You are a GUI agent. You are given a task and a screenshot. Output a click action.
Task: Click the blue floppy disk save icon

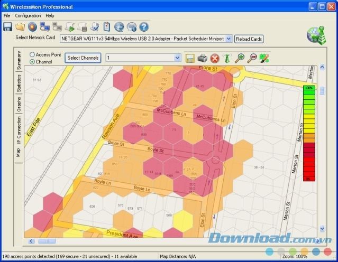[7, 27]
